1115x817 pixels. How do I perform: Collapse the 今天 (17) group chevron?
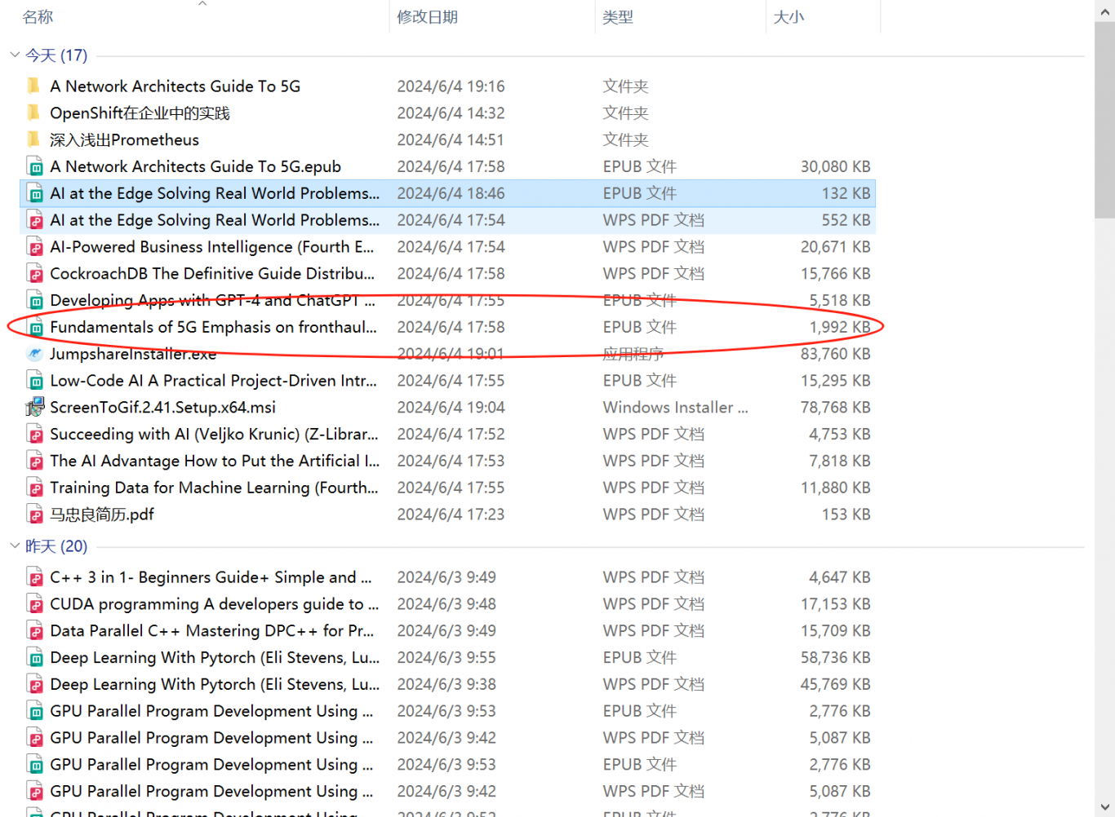(x=15, y=55)
